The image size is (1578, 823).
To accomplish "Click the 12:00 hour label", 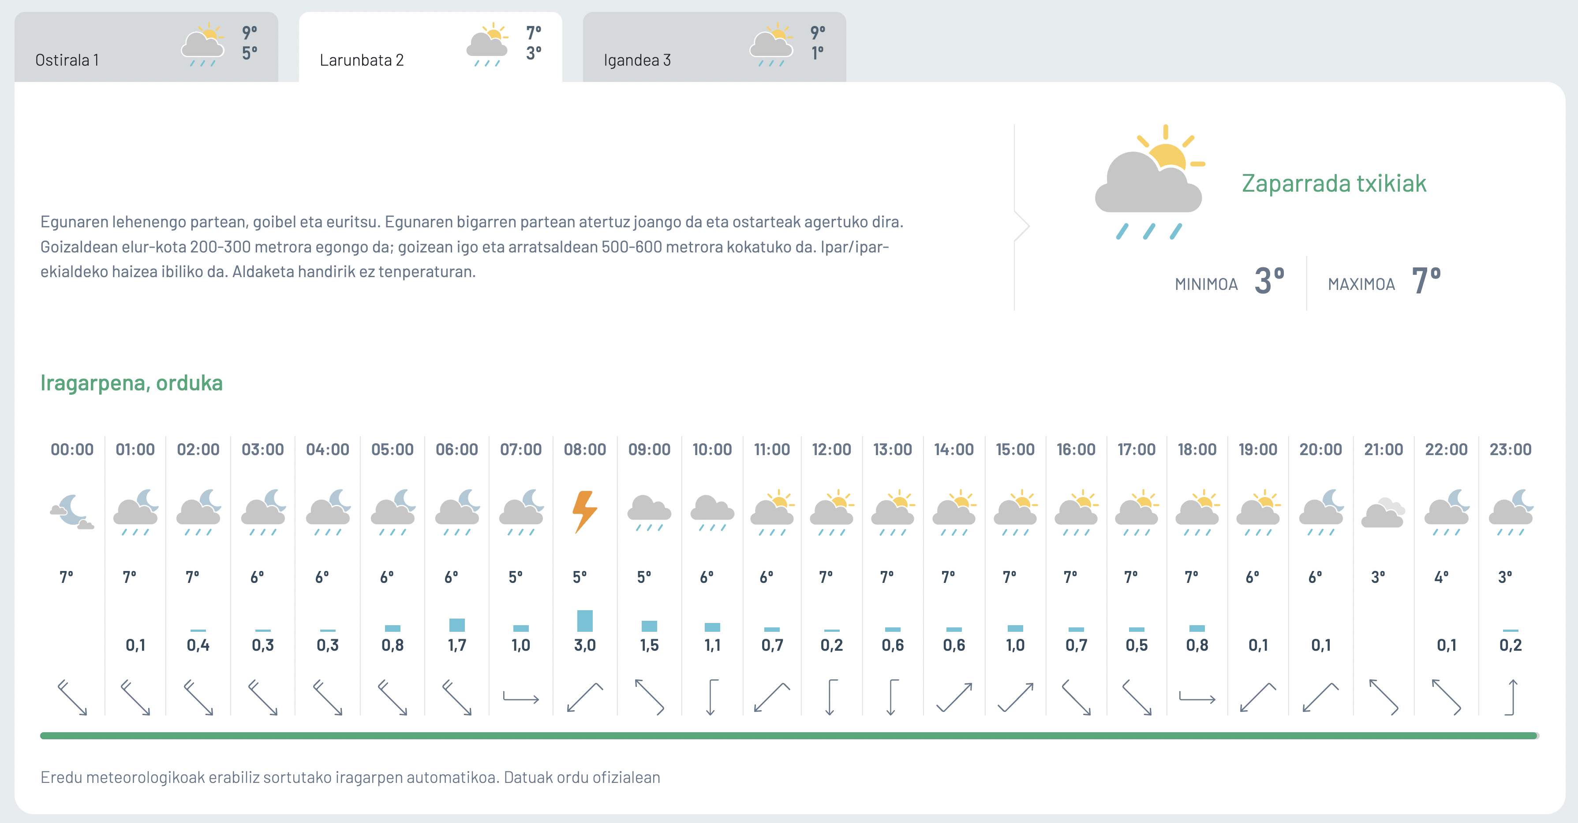I will (x=831, y=450).
